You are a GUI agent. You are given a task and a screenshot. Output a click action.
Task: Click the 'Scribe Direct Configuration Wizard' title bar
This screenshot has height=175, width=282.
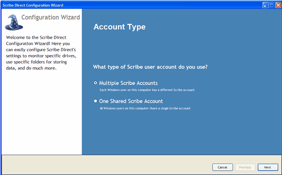[33, 5]
